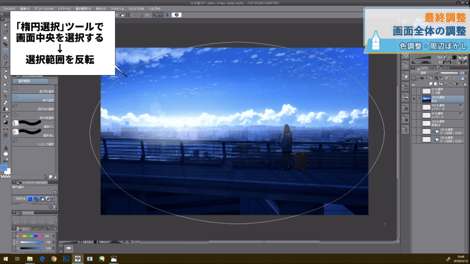Set selection mode to add to selection
Image resolution: width=470 pixels, height=264 pixels.
click(36, 198)
